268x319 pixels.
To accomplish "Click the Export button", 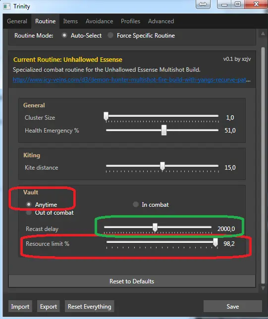I will (x=49, y=306).
